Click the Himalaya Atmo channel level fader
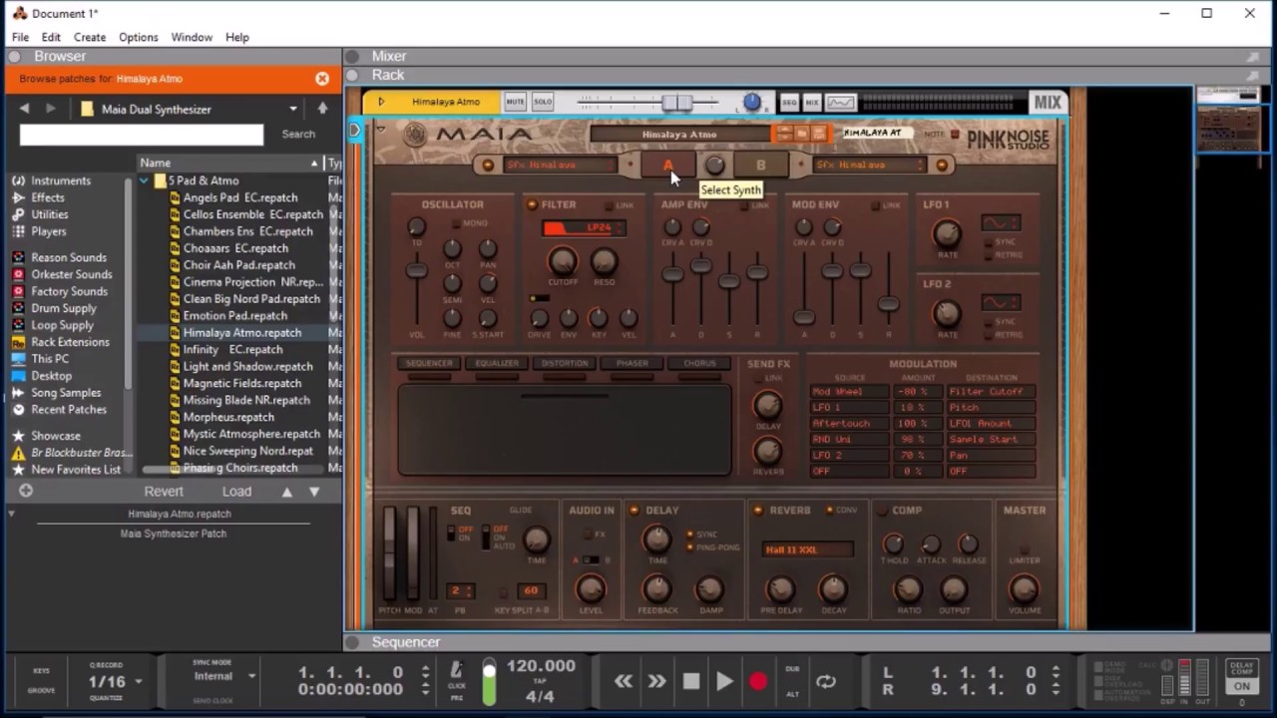 [676, 103]
